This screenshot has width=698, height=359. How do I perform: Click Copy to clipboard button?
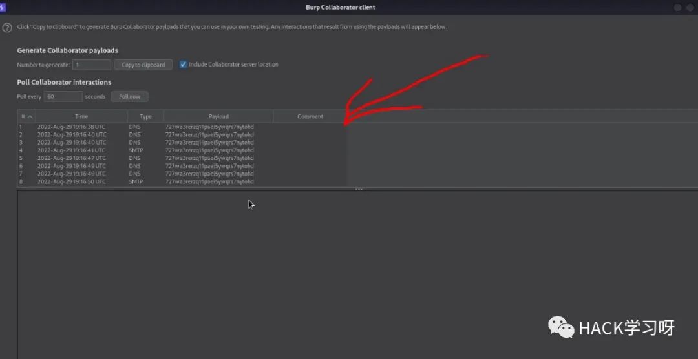(143, 65)
